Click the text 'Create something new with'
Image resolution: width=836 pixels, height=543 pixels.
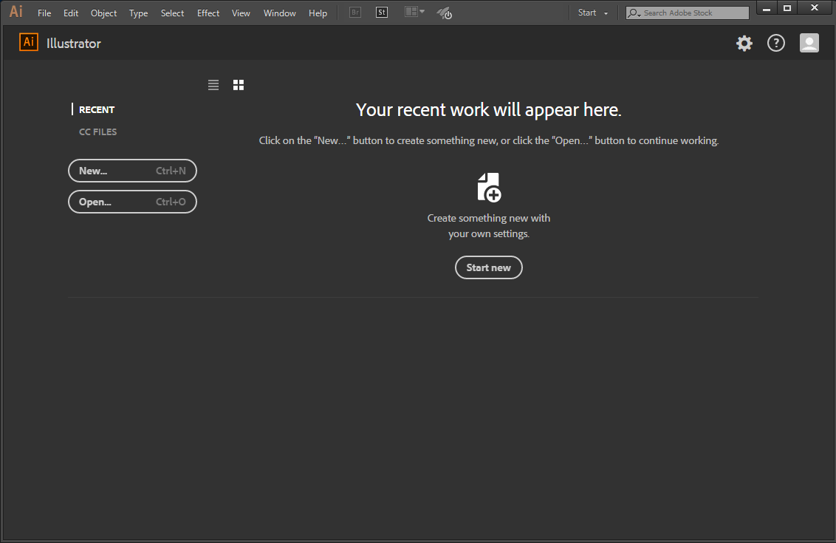(488, 218)
